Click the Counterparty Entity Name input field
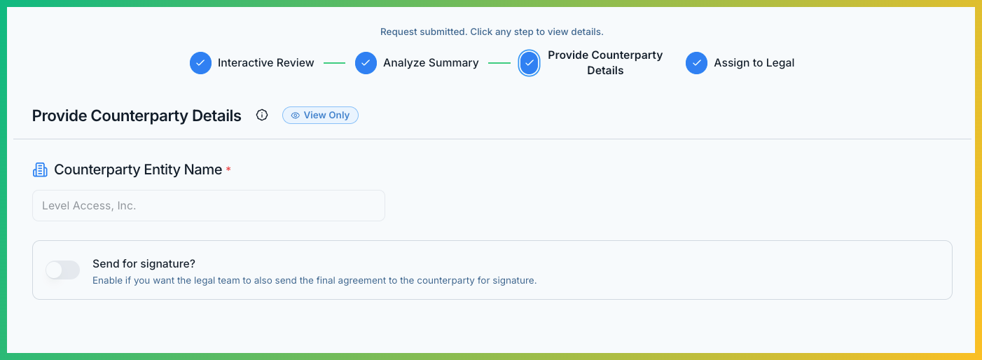The width and height of the screenshot is (982, 360). coord(208,206)
